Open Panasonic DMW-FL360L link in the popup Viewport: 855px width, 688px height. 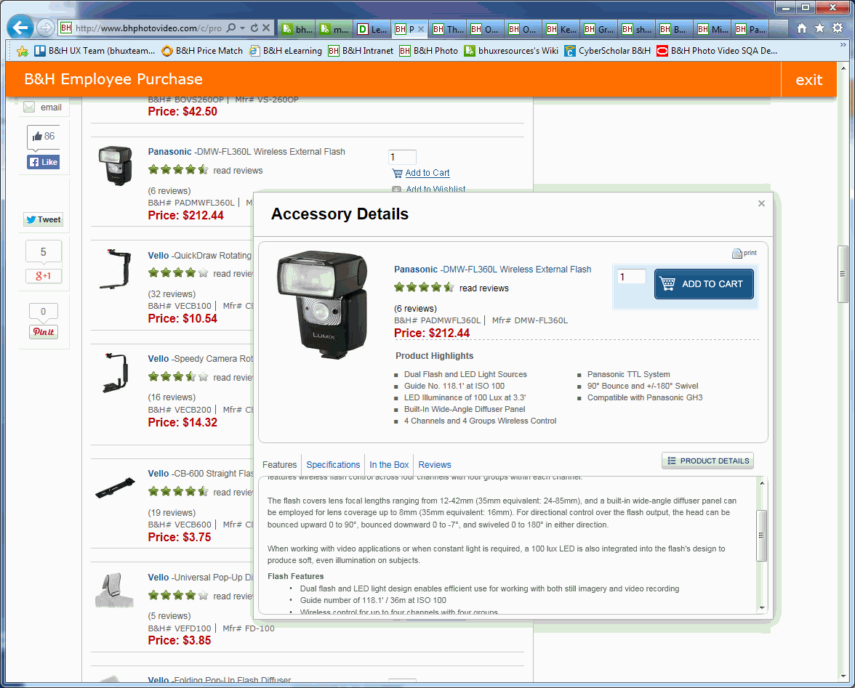(492, 269)
